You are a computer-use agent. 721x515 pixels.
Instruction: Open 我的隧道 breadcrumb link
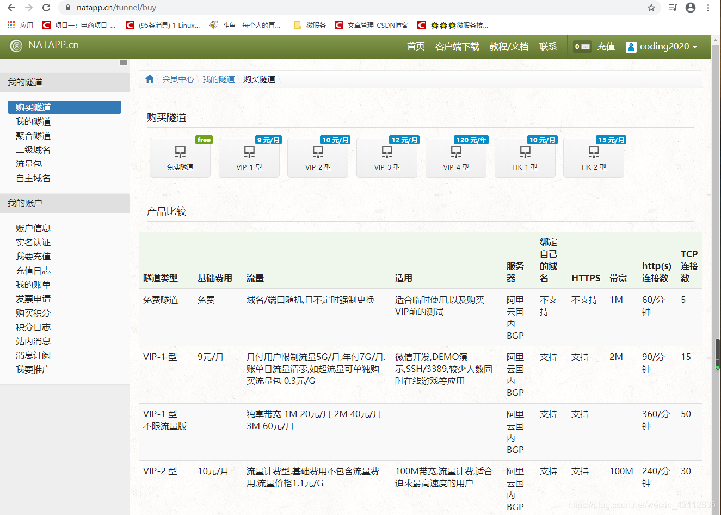coord(218,79)
